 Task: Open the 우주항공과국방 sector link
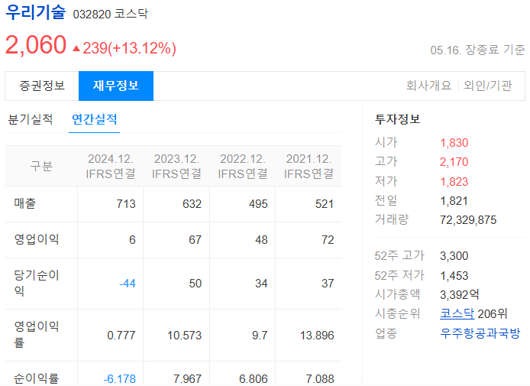(x=480, y=333)
